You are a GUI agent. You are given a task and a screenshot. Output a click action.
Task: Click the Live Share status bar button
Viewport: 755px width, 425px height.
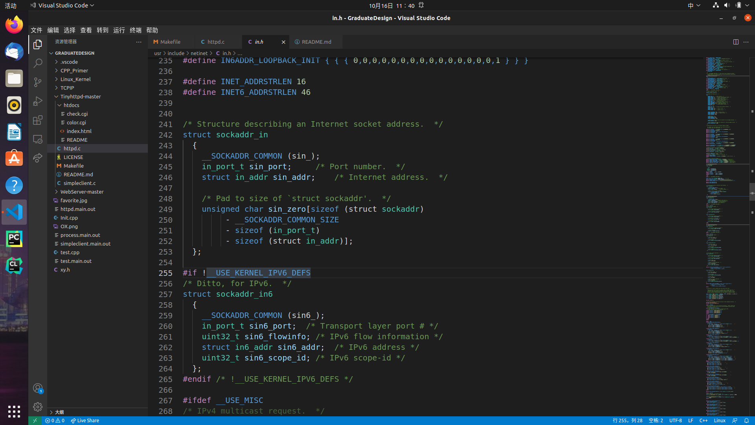pyautogui.click(x=85, y=420)
